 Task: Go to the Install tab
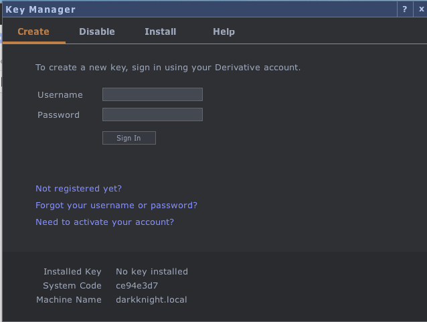(x=161, y=31)
